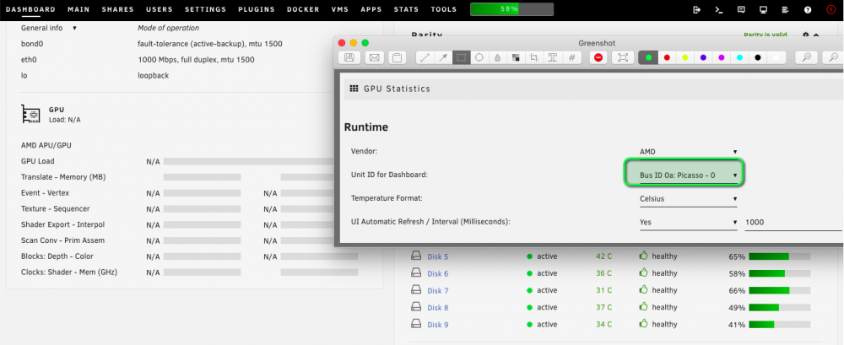Select the ellipse tool in Greenshot

[x=479, y=57]
